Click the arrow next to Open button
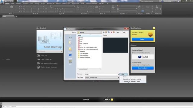This screenshot has height=108, width=193. point(127,74)
